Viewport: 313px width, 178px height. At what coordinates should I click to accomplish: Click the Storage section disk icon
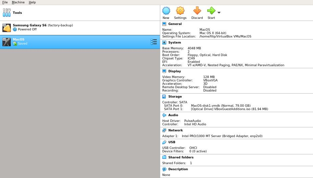[164, 96]
